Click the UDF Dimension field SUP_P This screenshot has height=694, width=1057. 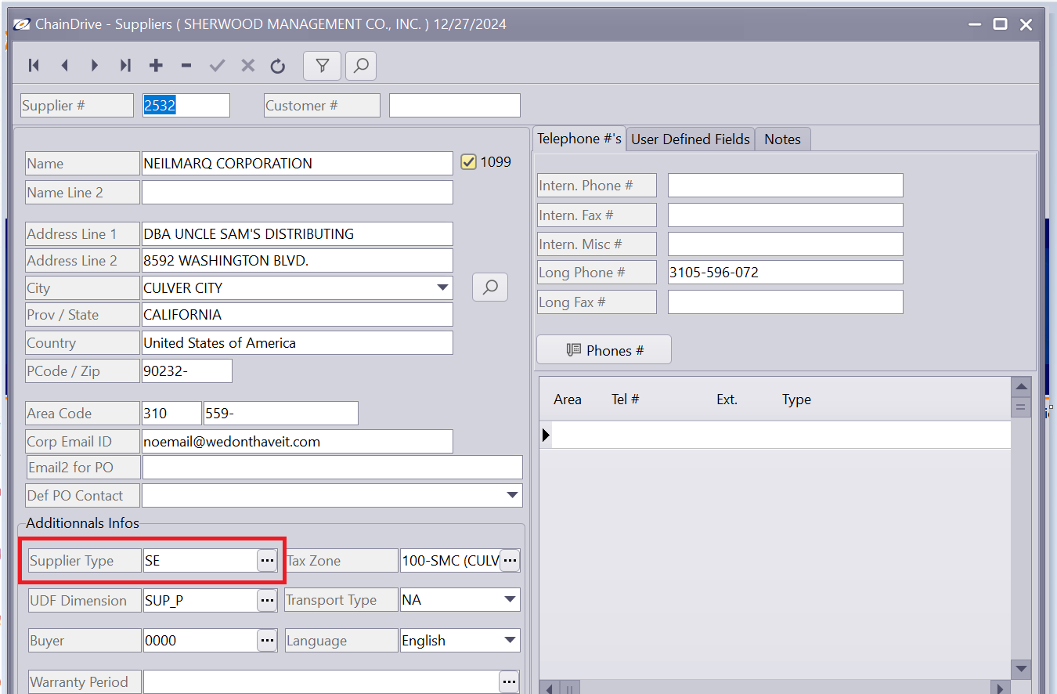click(200, 601)
